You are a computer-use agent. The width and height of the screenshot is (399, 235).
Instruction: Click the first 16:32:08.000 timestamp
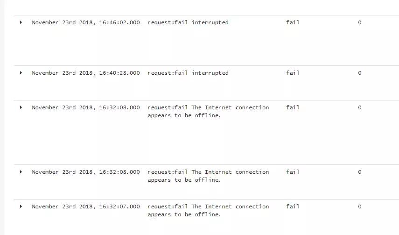click(85, 107)
